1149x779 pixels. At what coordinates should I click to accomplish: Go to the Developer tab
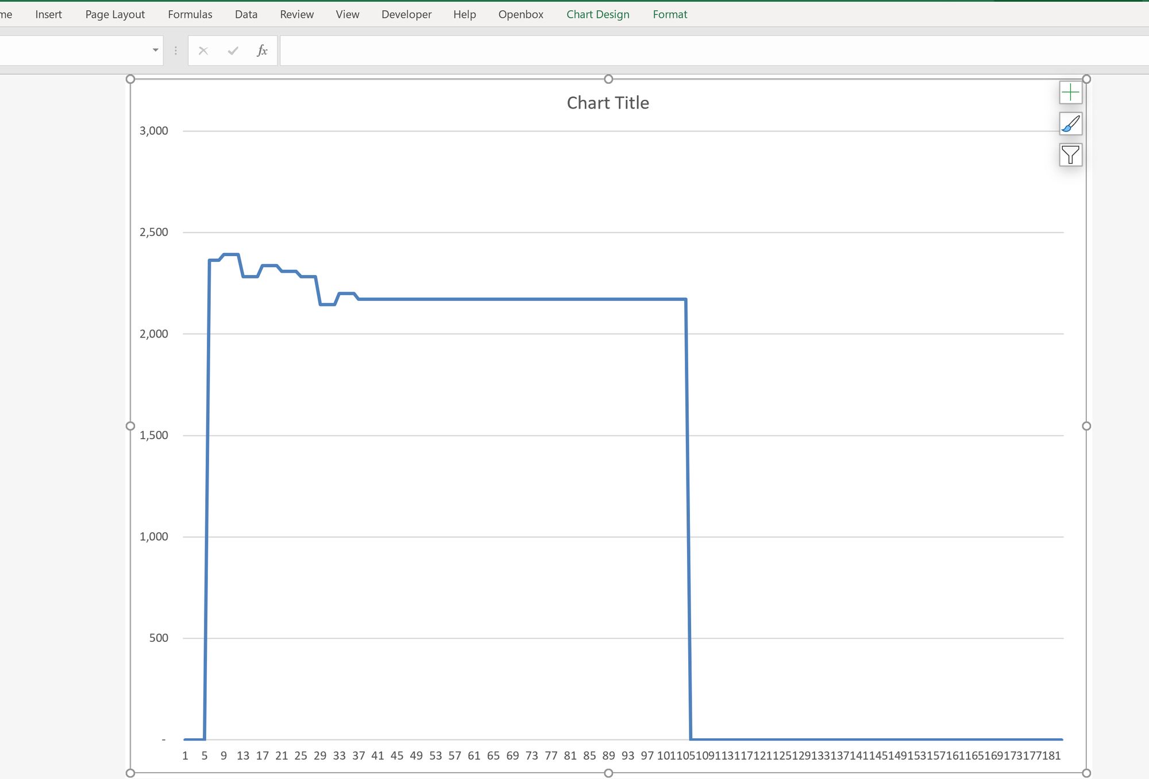[x=406, y=14]
